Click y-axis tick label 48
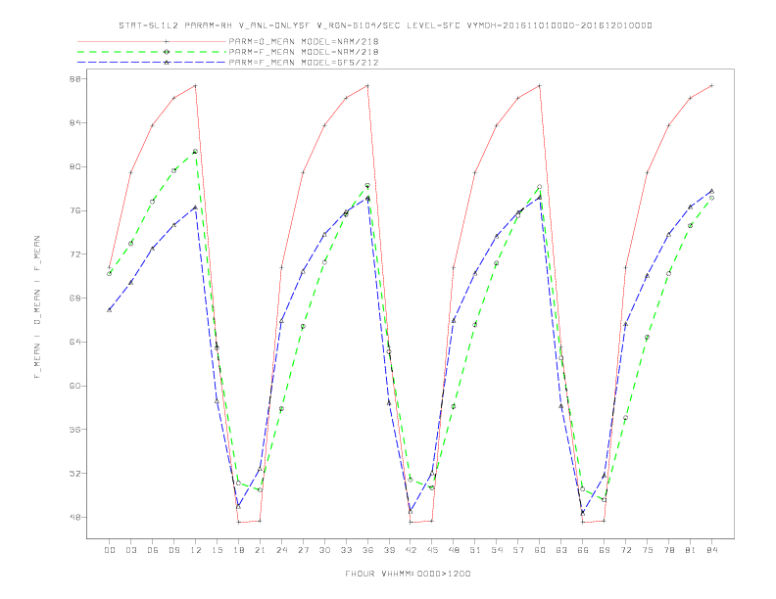This screenshot has height=599, width=776. [76, 518]
